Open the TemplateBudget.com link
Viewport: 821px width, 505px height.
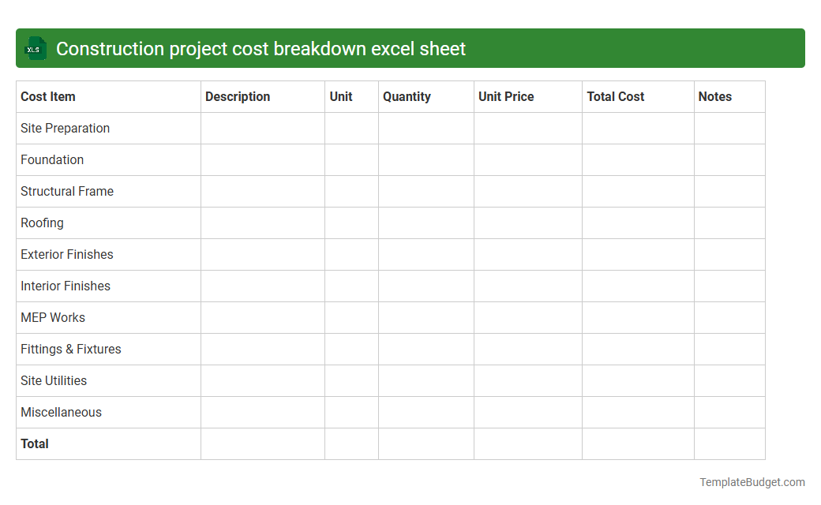(x=752, y=481)
